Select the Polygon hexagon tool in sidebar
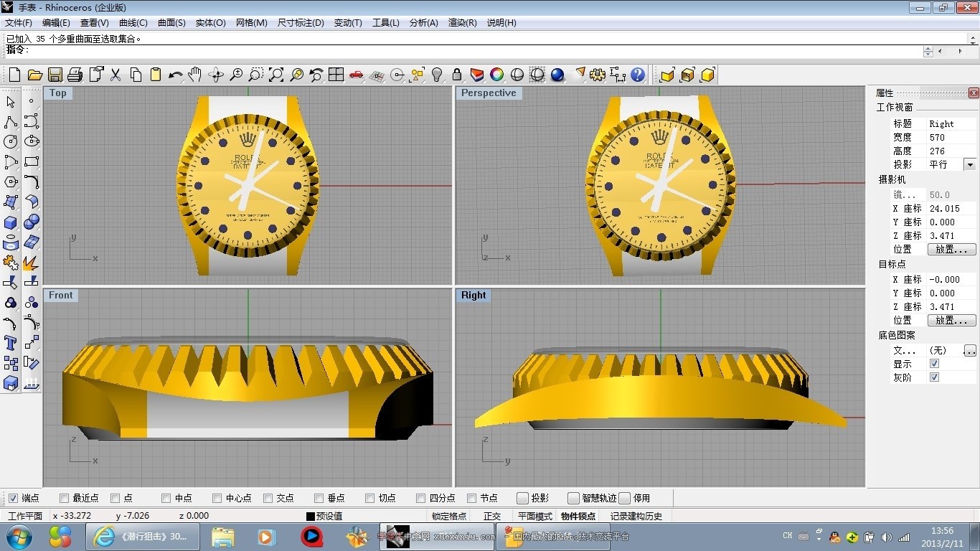The width and height of the screenshot is (980, 551). click(11, 182)
